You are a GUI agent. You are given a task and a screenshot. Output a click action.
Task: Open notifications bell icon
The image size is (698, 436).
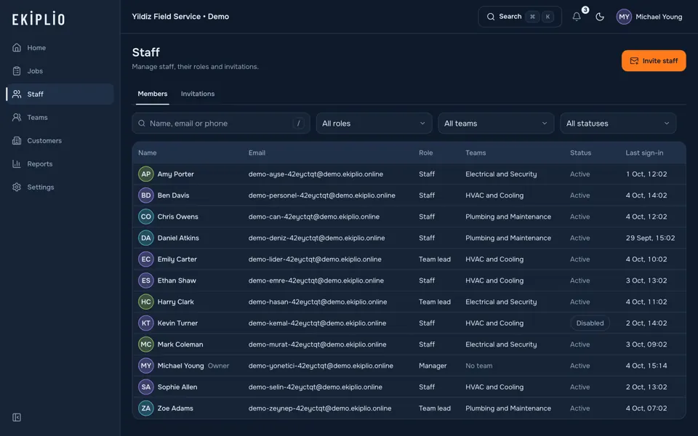pos(577,17)
